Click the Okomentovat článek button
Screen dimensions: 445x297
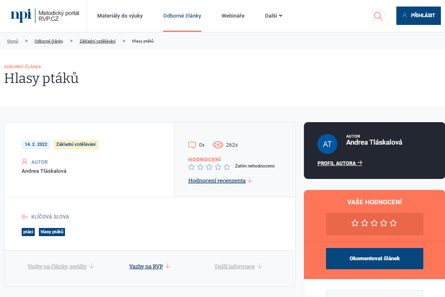pyautogui.click(x=374, y=258)
